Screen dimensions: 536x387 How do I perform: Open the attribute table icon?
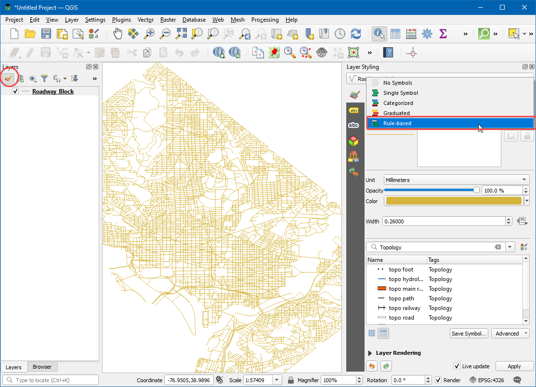coord(395,34)
